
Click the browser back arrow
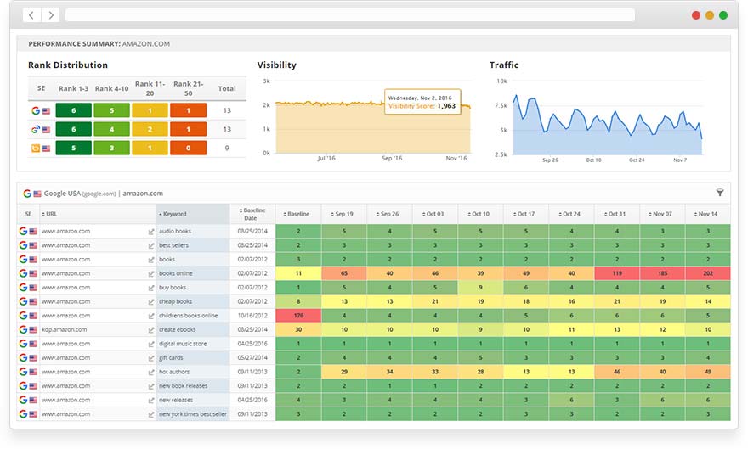(32, 15)
